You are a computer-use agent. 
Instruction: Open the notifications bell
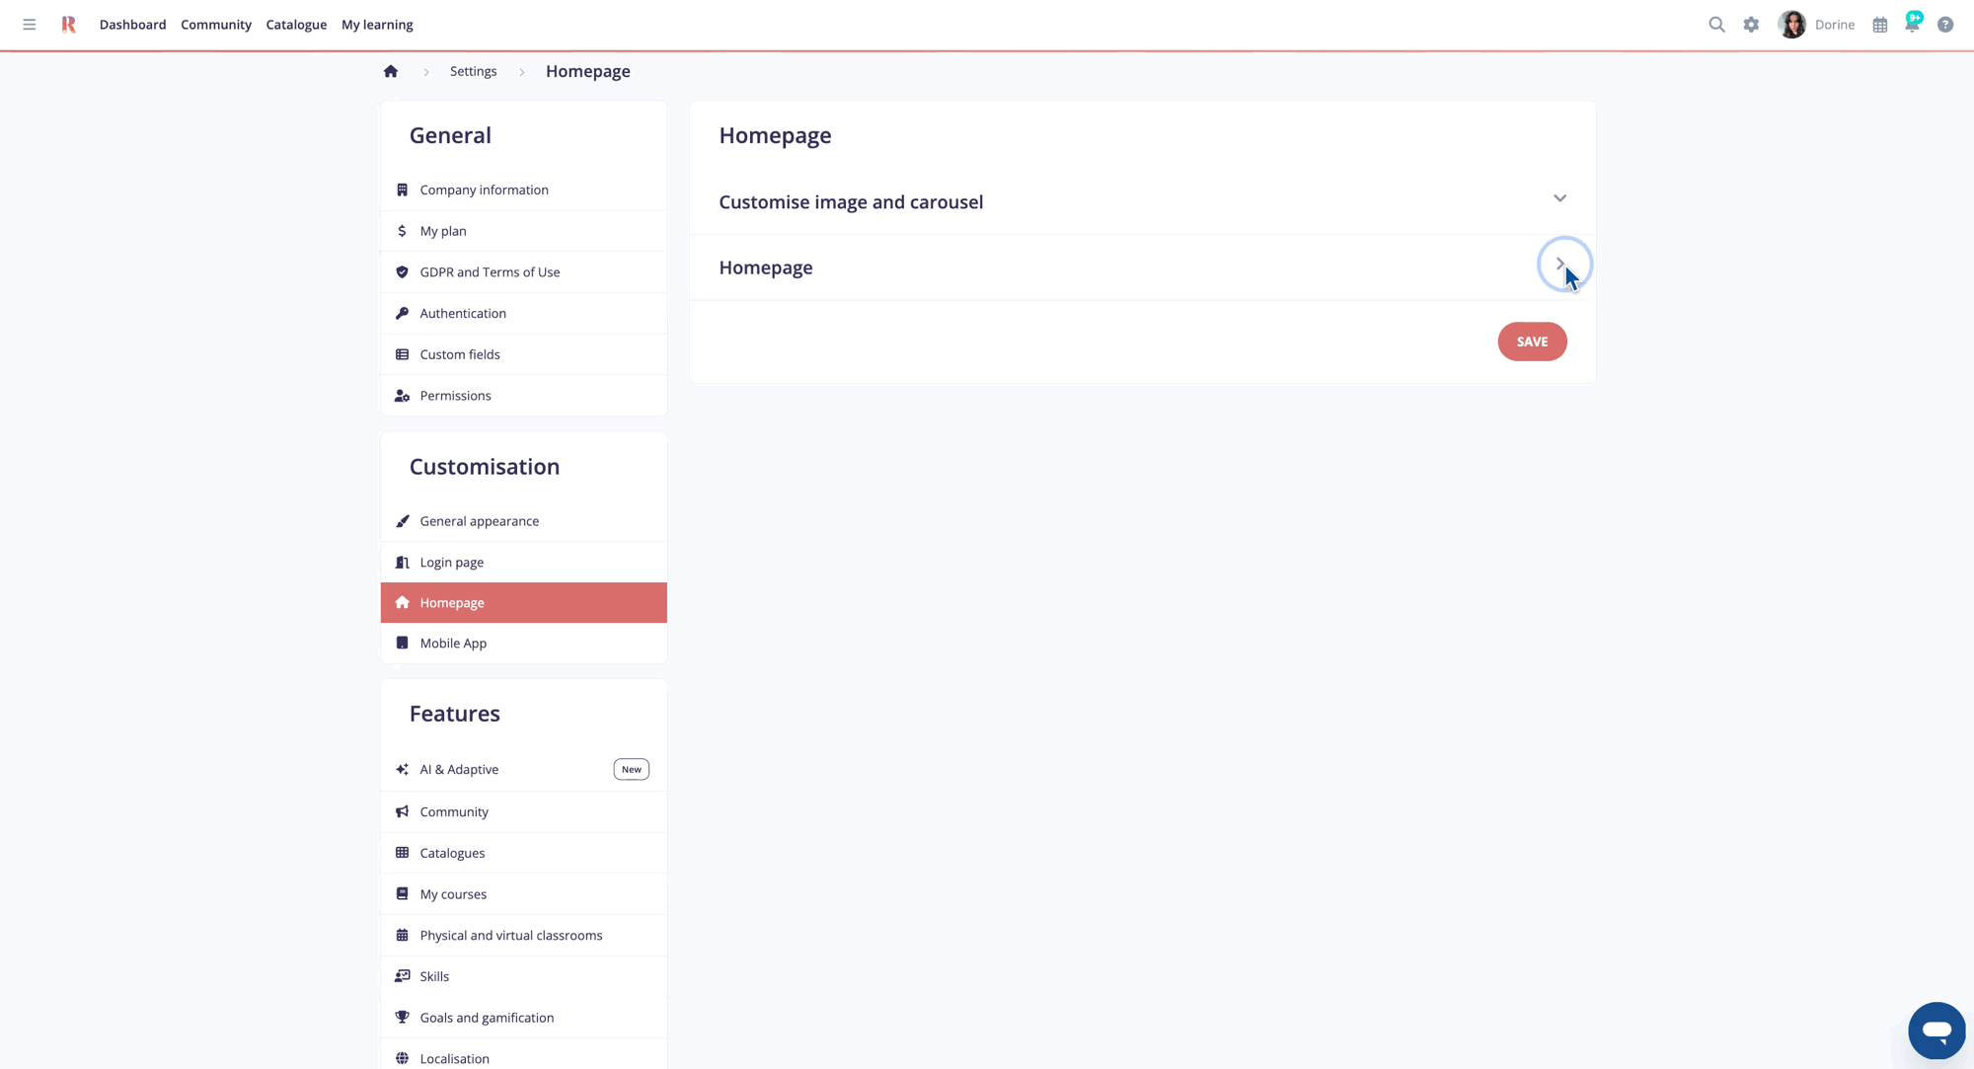coord(1912,24)
